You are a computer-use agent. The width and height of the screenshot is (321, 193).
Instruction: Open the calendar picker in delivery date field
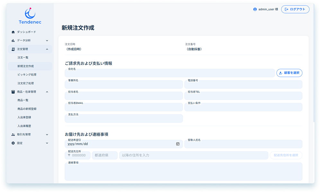pyautogui.click(x=178, y=144)
